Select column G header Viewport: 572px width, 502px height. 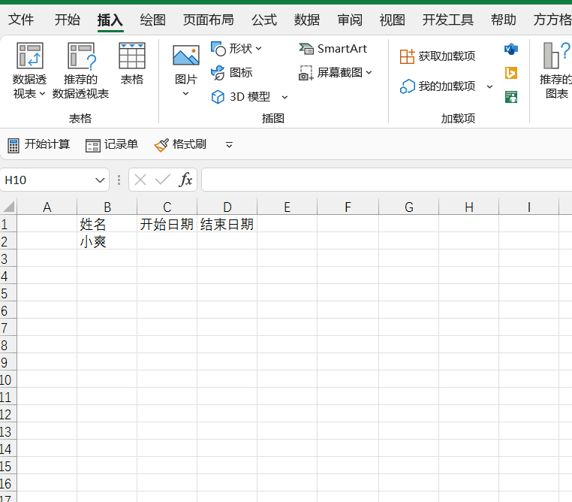[x=409, y=207]
